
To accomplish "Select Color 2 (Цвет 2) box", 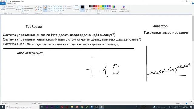I will tap(86, 8).
